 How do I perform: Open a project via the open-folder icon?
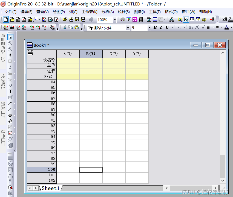tap(65, 19)
